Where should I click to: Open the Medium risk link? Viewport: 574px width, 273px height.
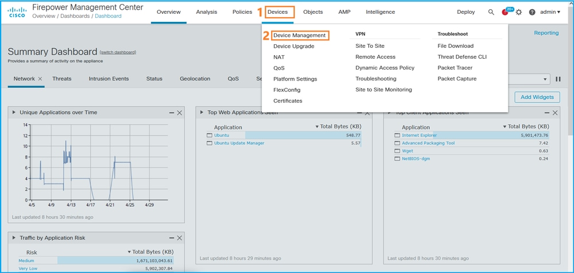tap(26, 261)
